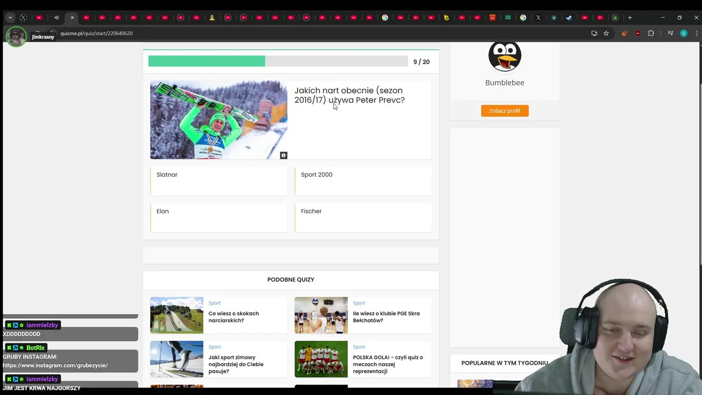Open a new browser tab
The width and height of the screenshot is (702, 395).
[630, 18]
